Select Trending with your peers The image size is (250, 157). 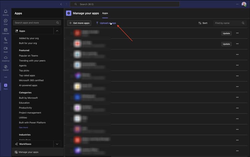[x=32, y=61]
